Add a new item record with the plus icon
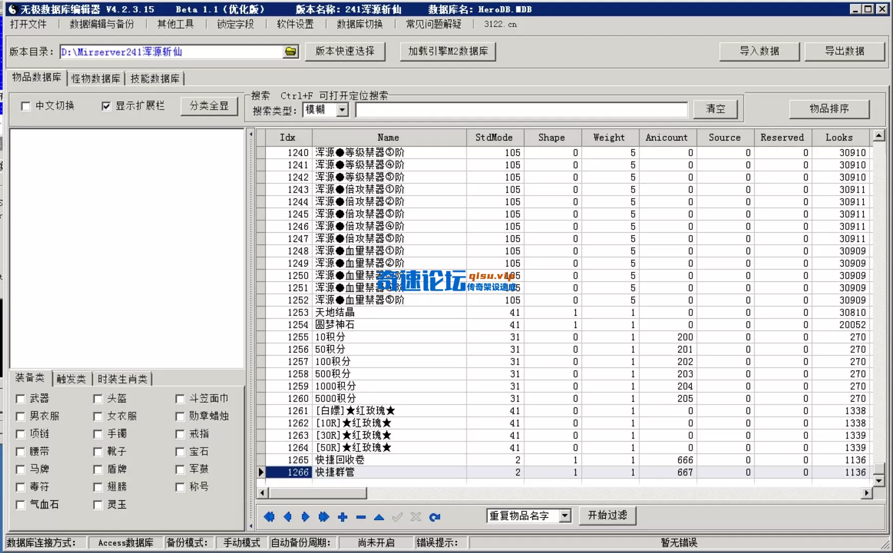This screenshot has width=893, height=553. click(342, 517)
